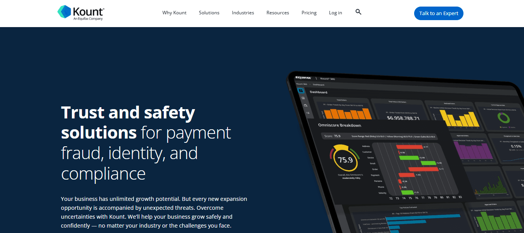Click the 'Omniscore Breakdown' title in the image
Image resolution: width=524 pixels, height=233 pixels.
(x=340, y=125)
